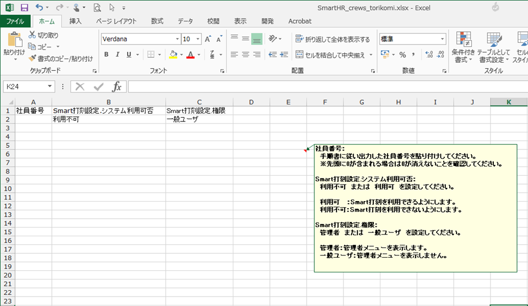Image resolution: width=528 pixels, height=306 pixels.
Task: Toggle underline formatting
Action: 129,54
